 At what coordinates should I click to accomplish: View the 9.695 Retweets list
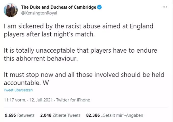click(20, 115)
